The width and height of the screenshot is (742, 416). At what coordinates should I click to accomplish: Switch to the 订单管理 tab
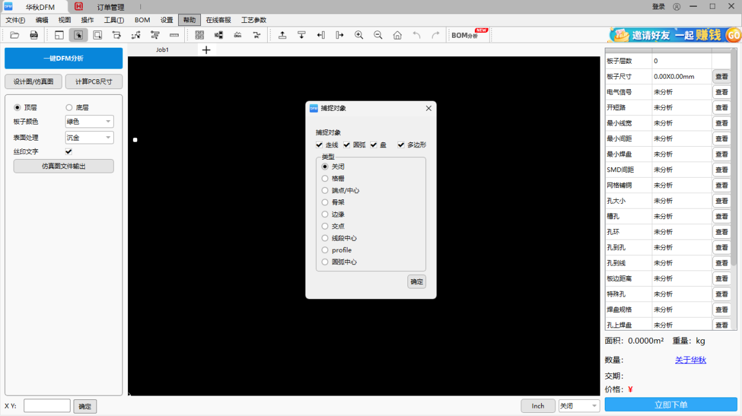(x=110, y=7)
